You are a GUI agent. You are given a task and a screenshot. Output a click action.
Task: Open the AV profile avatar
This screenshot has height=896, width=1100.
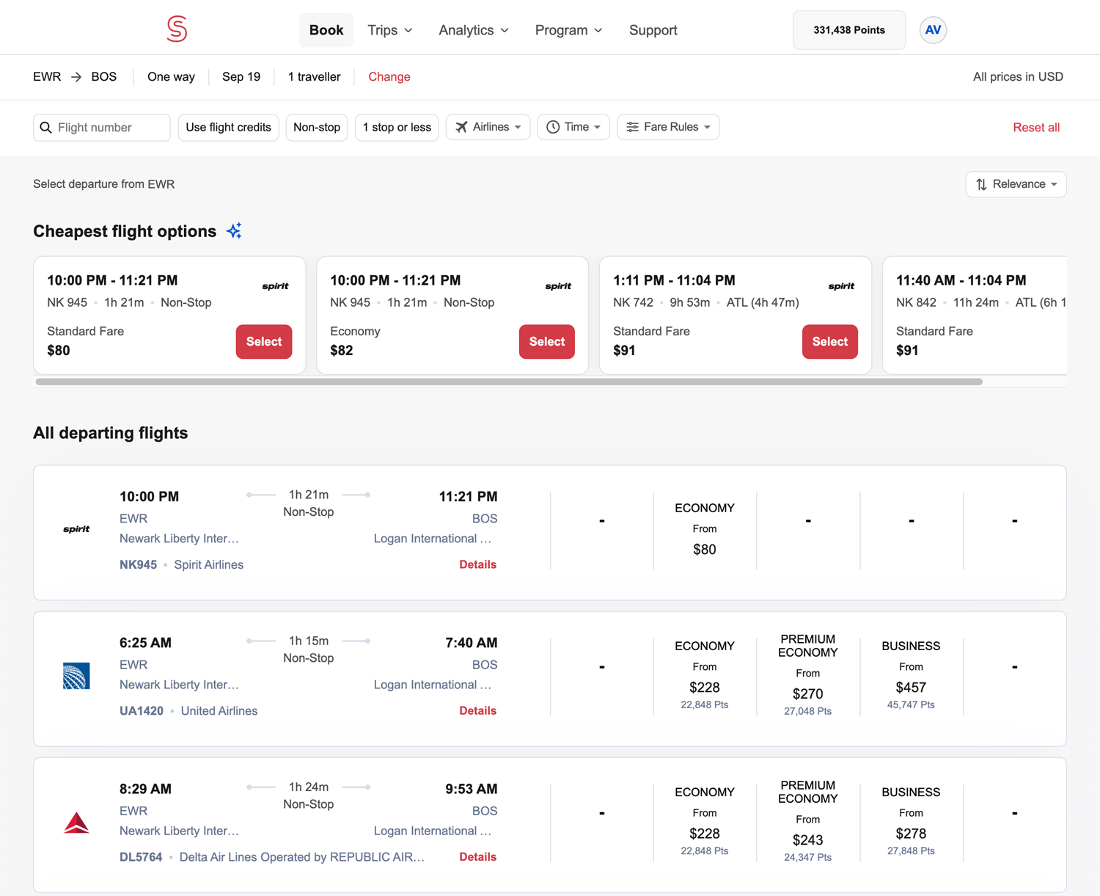[933, 30]
